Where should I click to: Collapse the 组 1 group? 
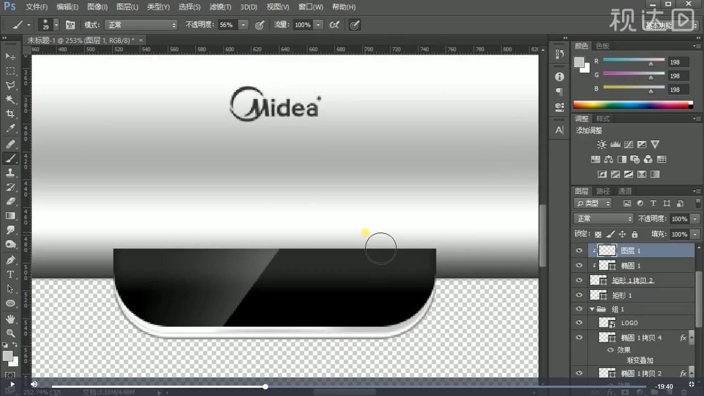(x=592, y=309)
